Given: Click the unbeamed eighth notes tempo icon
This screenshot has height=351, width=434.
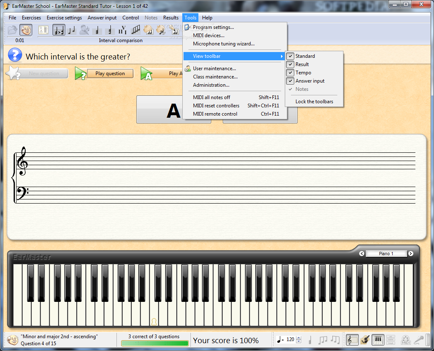Looking at the screenshot, I should [x=335, y=340].
